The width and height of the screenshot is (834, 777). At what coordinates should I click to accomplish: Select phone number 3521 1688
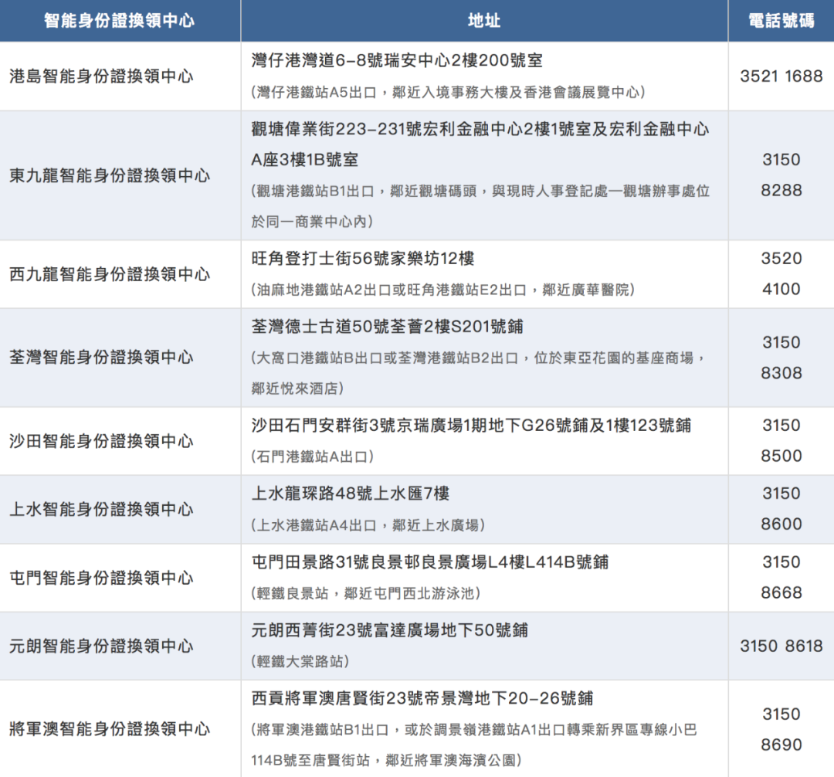pyautogui.click(x=781, y=76)
